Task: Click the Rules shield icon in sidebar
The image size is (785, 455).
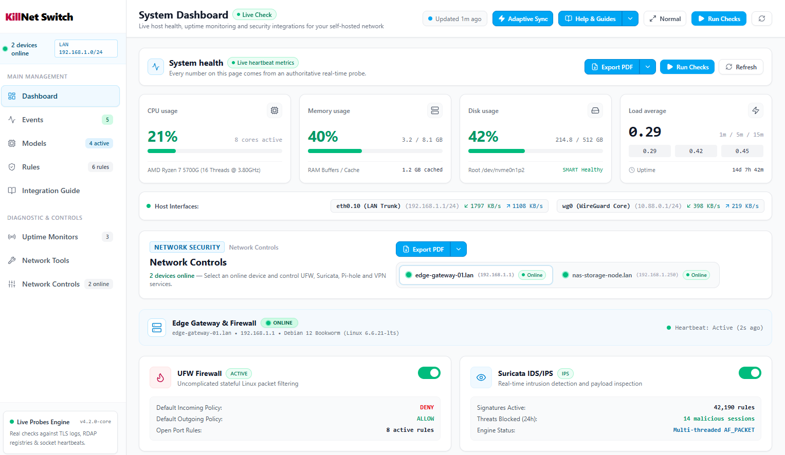Action: [x=12, y=167]
